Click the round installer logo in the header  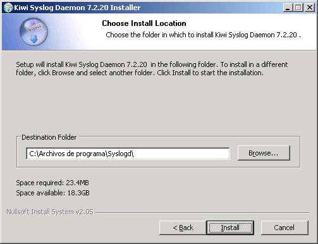click(34, 32)
